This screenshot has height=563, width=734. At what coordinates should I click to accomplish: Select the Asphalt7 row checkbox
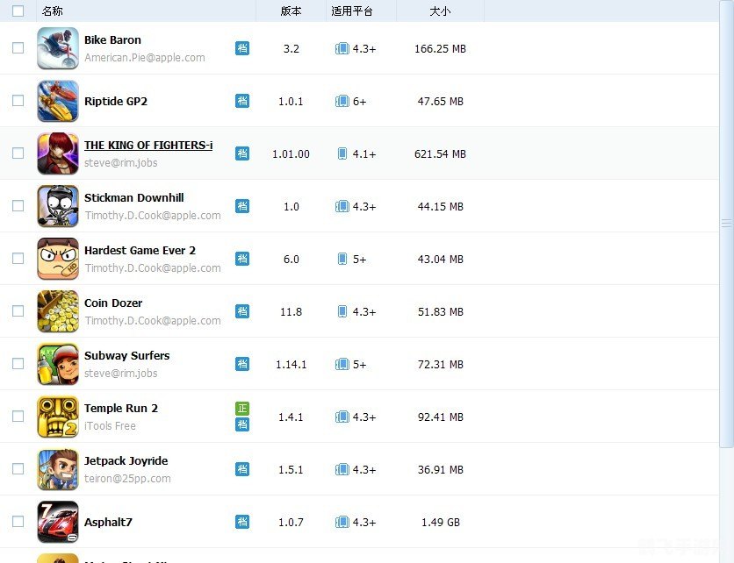(x=18, y=522)
